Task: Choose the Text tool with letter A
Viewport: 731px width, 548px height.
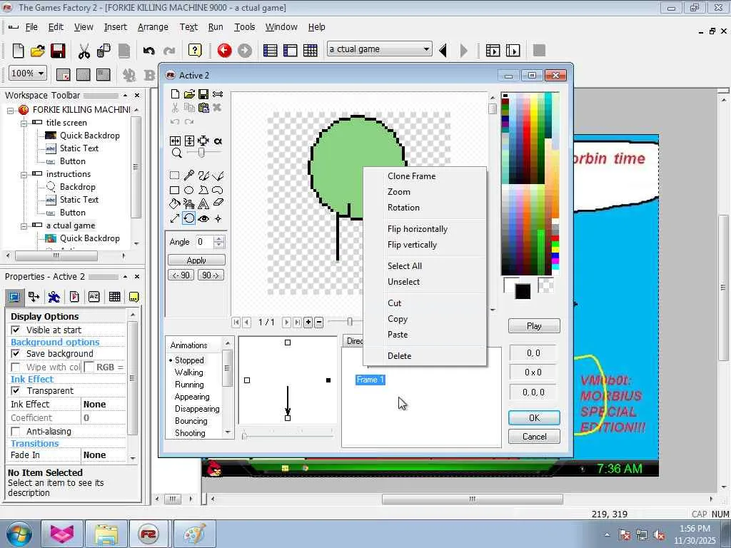Action: click(x=203, y=203)
